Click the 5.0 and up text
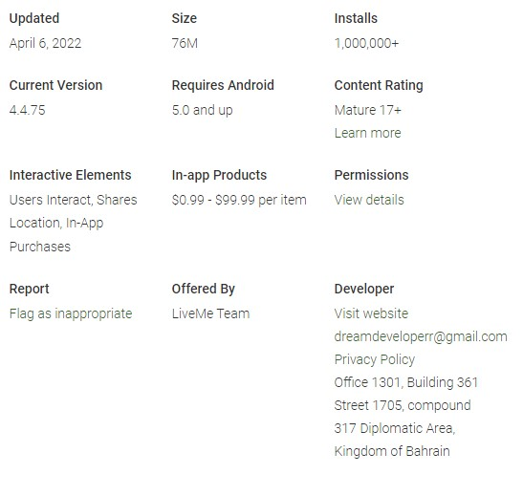The width and height of the screenshot is (523, 496). [x=202, y=110]
